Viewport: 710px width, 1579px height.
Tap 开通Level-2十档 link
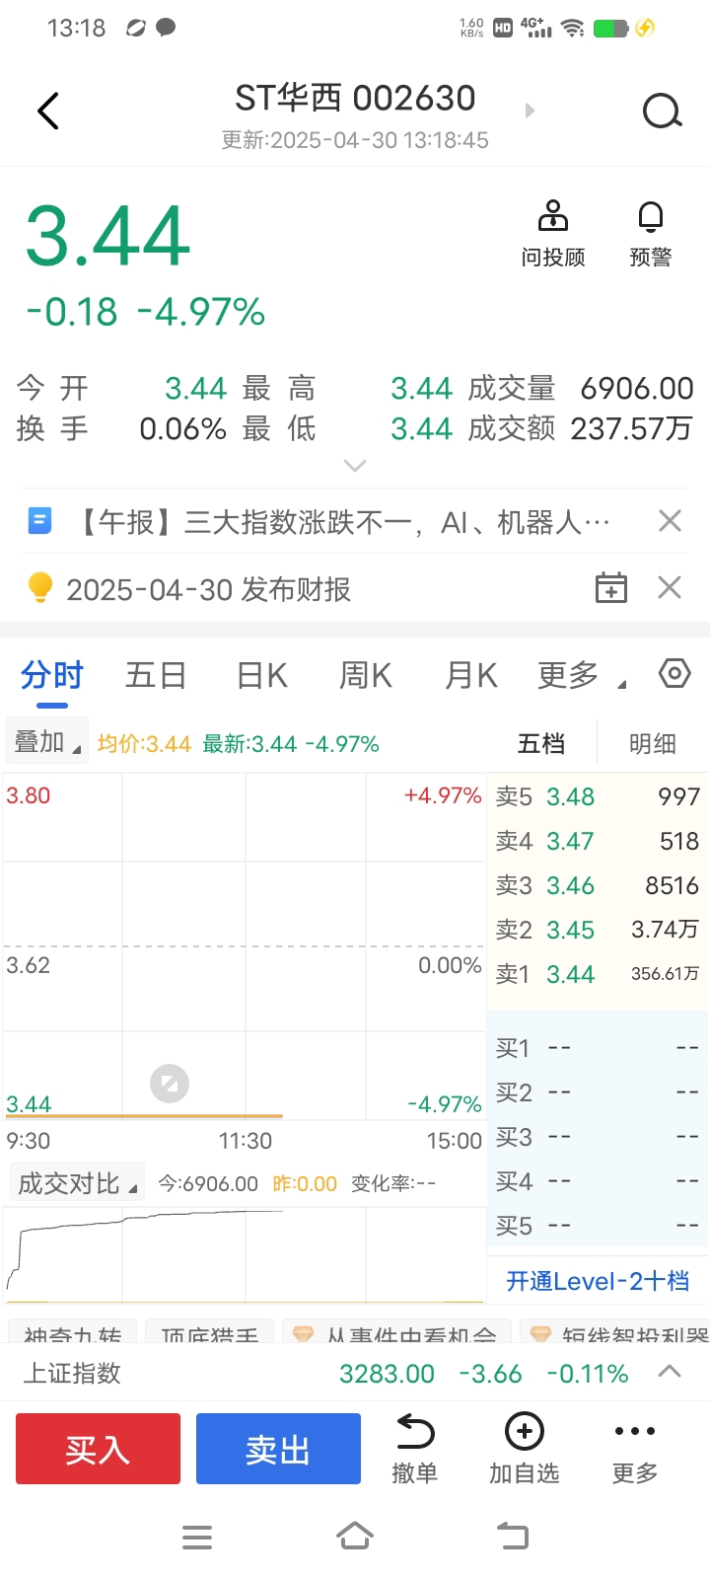(598, 1281)
